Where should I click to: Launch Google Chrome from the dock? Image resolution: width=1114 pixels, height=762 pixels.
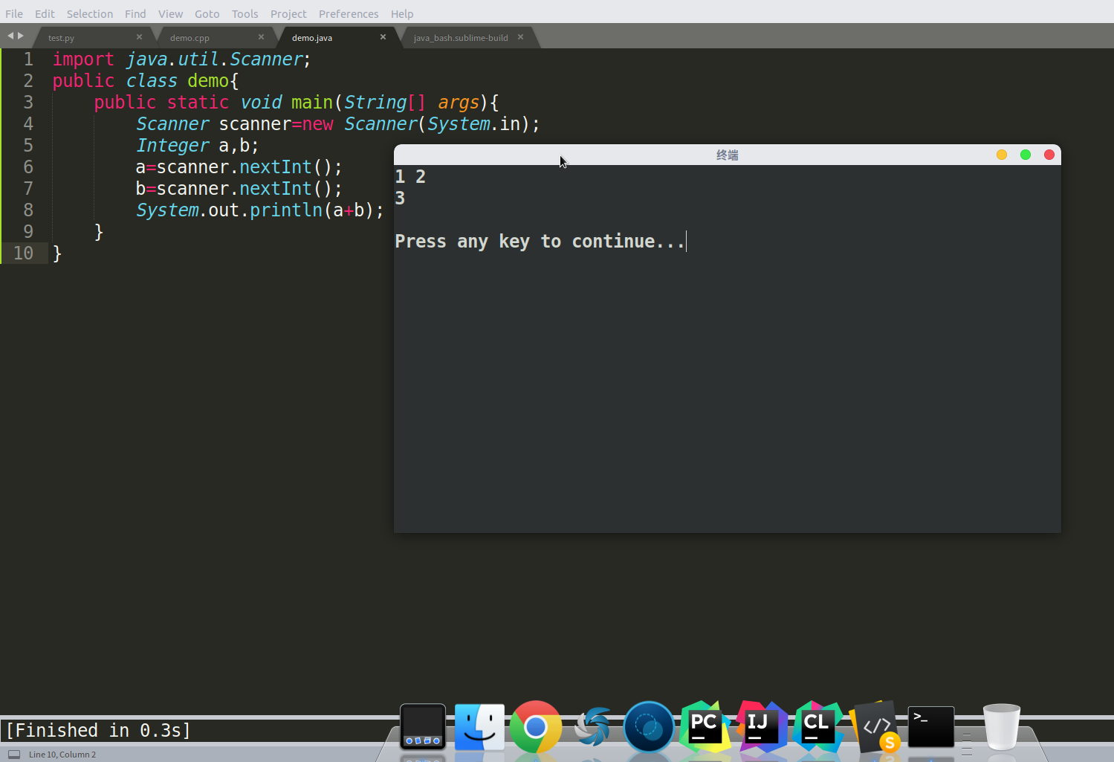535,726
